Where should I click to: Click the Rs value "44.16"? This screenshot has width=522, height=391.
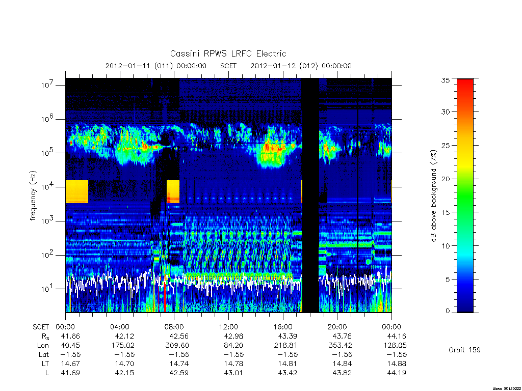(397, 336)
